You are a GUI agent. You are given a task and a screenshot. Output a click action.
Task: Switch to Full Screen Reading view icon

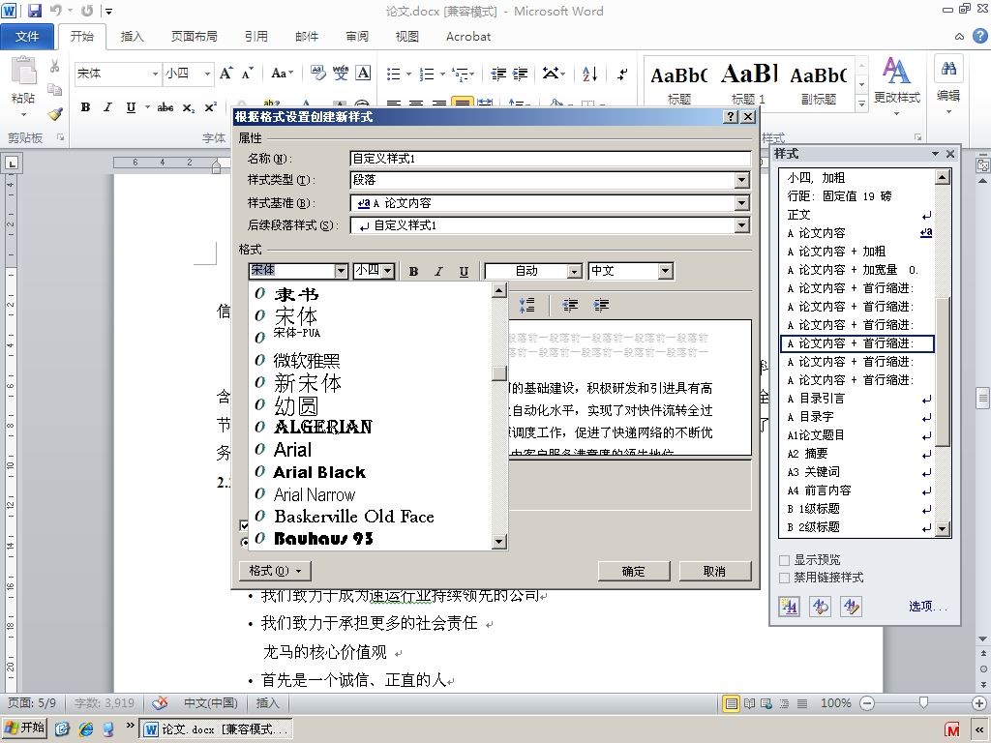click(x=749, y=703)
